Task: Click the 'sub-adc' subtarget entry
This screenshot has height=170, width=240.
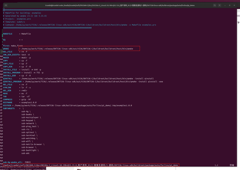Action: (25, 153)
